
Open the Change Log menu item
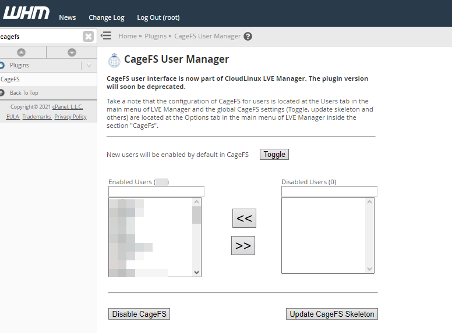coord(106,17)
